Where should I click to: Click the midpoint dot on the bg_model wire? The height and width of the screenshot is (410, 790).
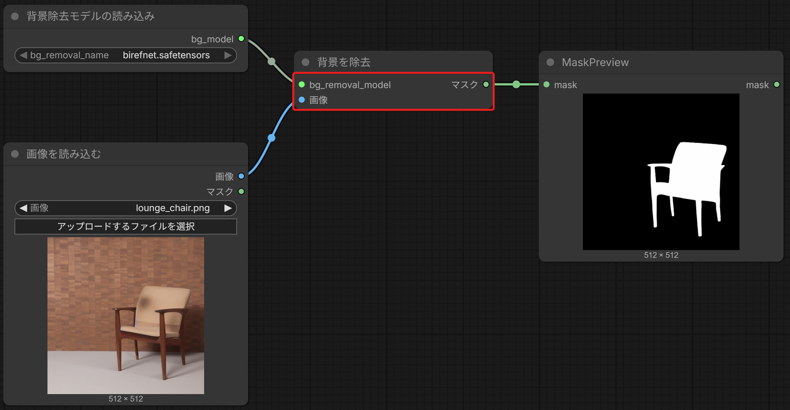pos(272,62)
